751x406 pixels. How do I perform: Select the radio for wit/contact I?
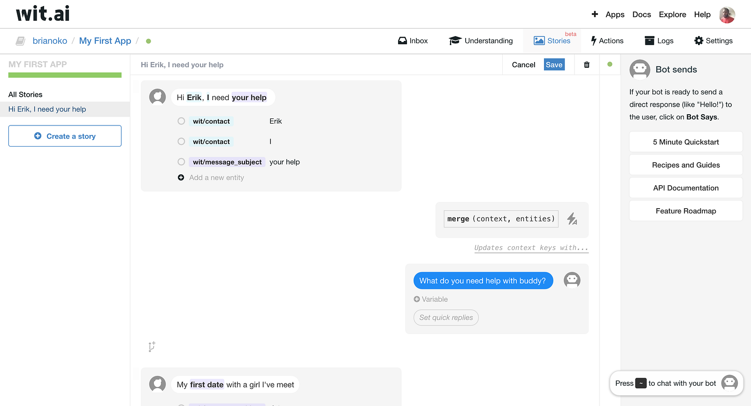click(181, 141)
